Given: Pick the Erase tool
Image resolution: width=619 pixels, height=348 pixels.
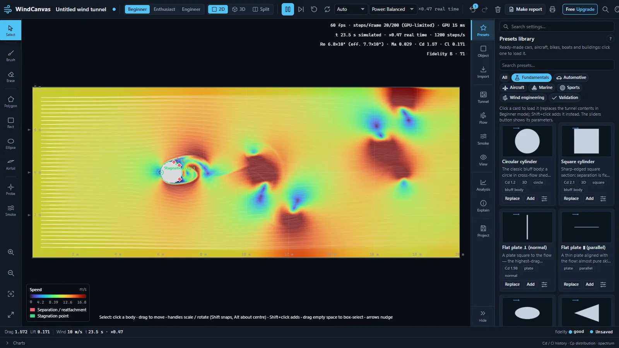Looking at the screenshot, I should click(11, 77).
